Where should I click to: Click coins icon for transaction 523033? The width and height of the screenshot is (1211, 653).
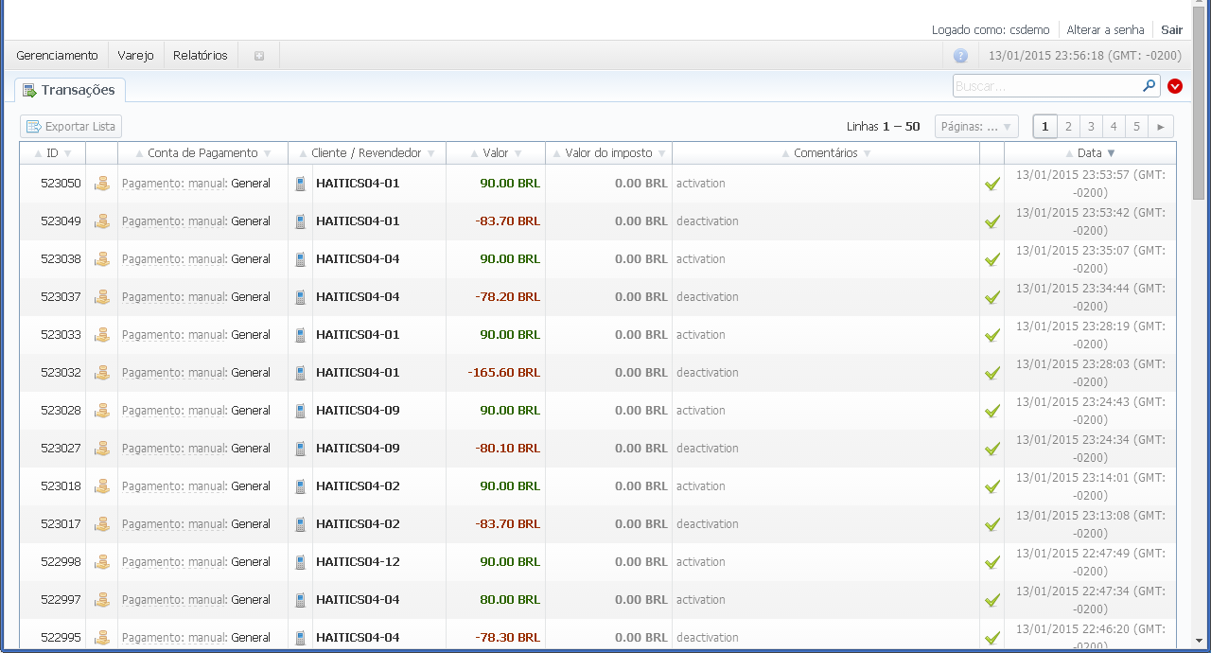[102, 335]
